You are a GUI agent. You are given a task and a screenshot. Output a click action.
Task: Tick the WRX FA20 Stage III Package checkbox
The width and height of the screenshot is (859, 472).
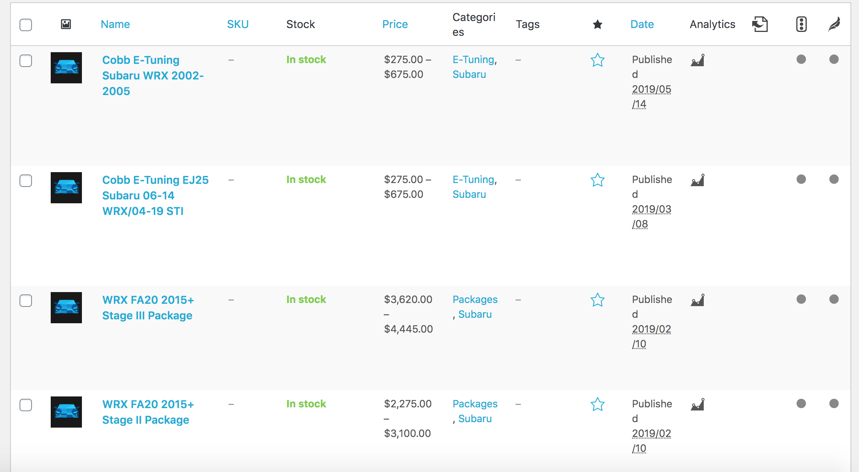pos(26,301)
